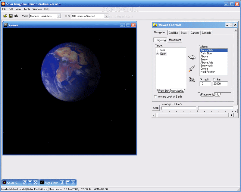Viewport: 241px width, 192px height.
Task: Select Below in Where list
Action: [x=214, y=59]
